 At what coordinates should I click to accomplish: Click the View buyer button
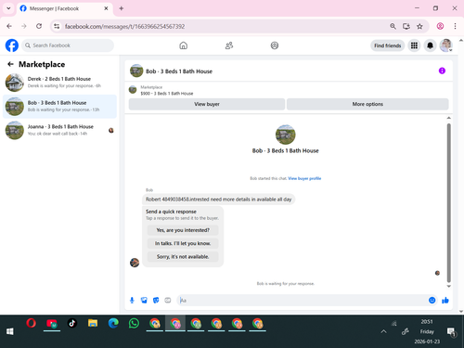click(x=207, y=104)
